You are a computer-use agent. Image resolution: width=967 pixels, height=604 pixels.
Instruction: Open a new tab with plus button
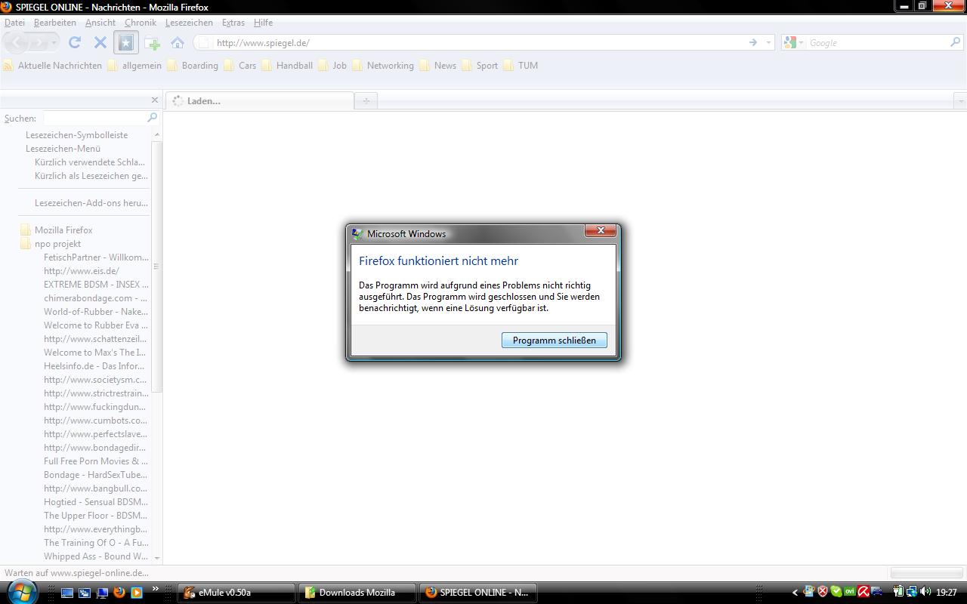366,101
